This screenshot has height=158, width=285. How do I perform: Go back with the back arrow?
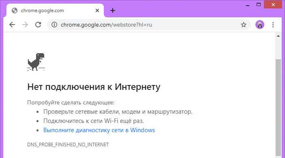(12, 25)
